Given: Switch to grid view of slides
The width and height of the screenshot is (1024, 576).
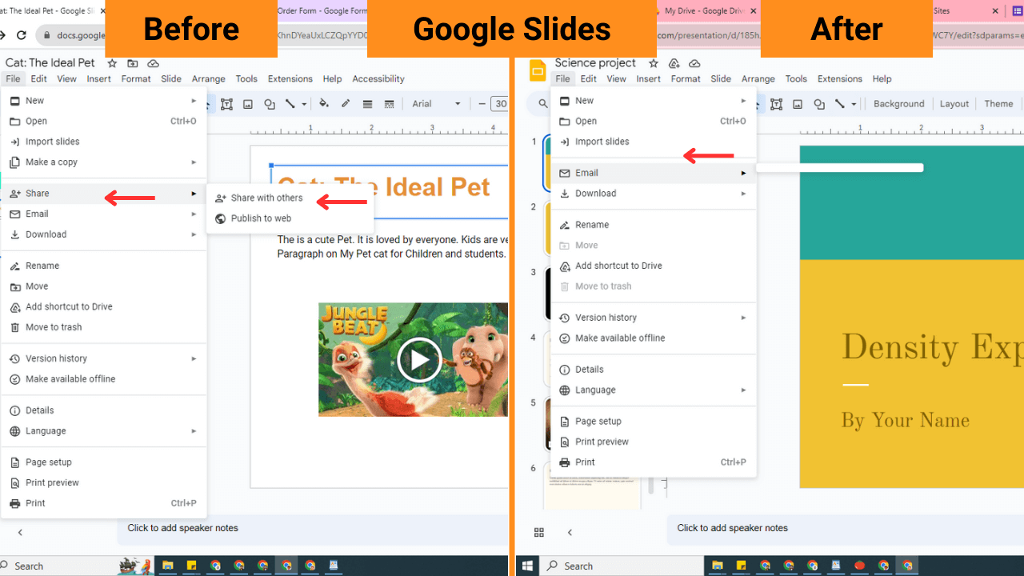Looking at the screenshot, I should tap(538, 532).
